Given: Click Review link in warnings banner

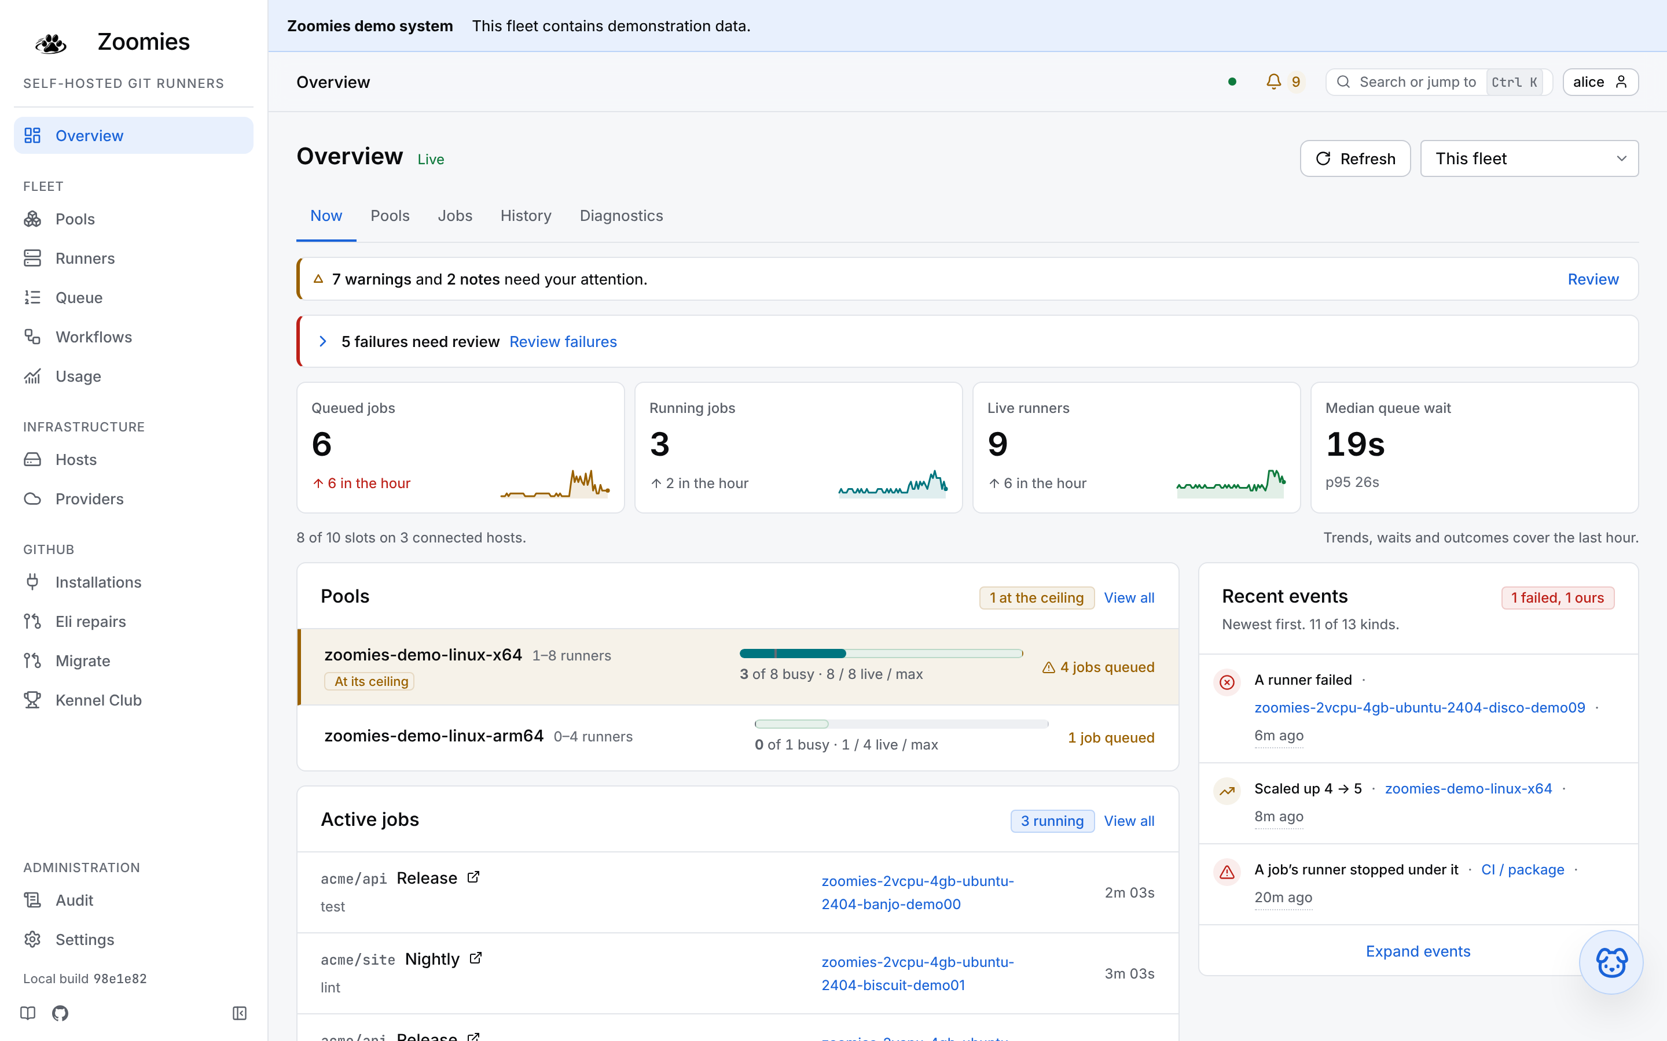Looking at the screenshot, I should [1592, 279].
